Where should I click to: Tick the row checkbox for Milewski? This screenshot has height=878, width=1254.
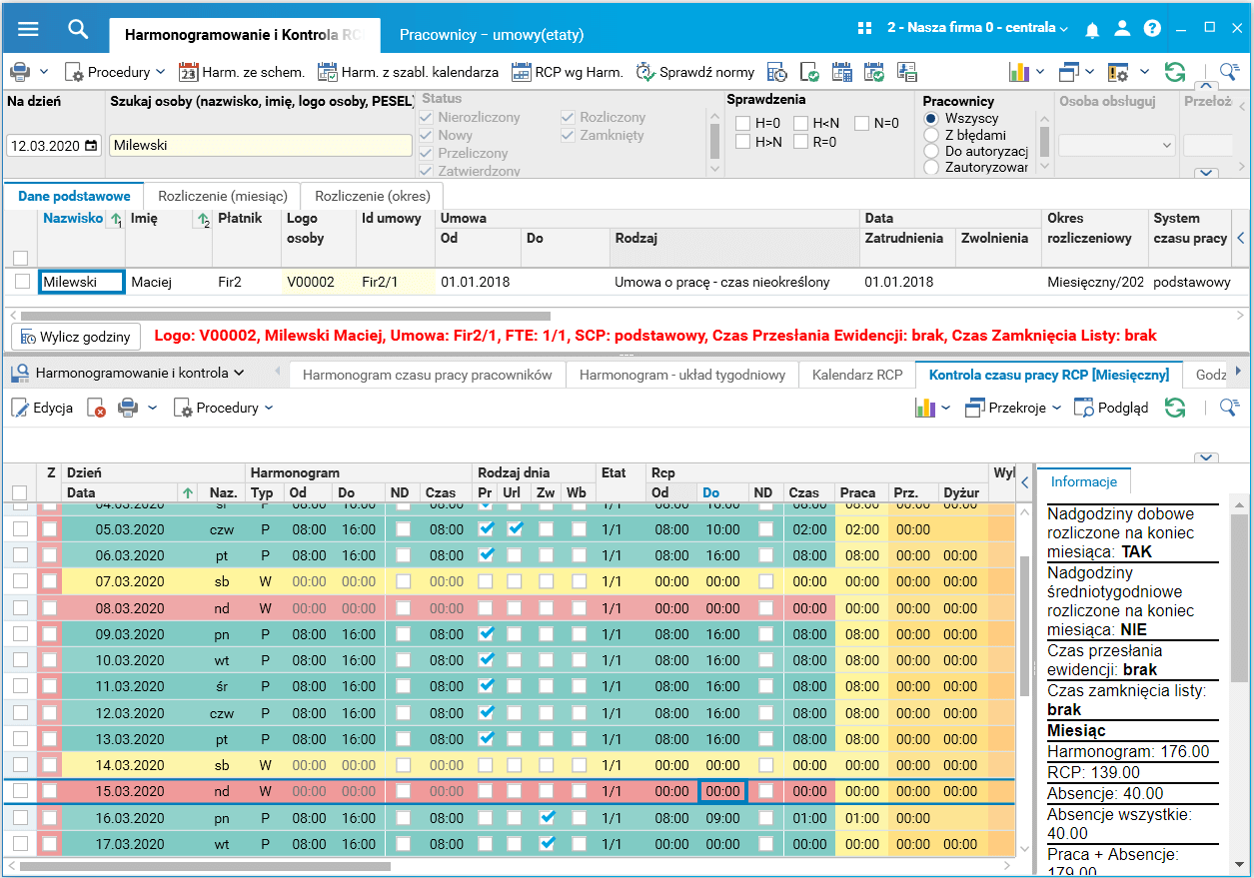[x=22, y=282]
